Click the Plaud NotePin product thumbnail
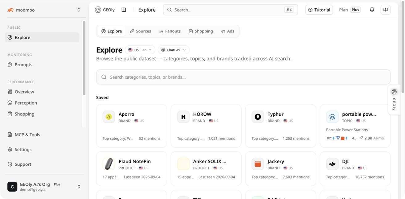The image size is (405, 199). point(109,164)
